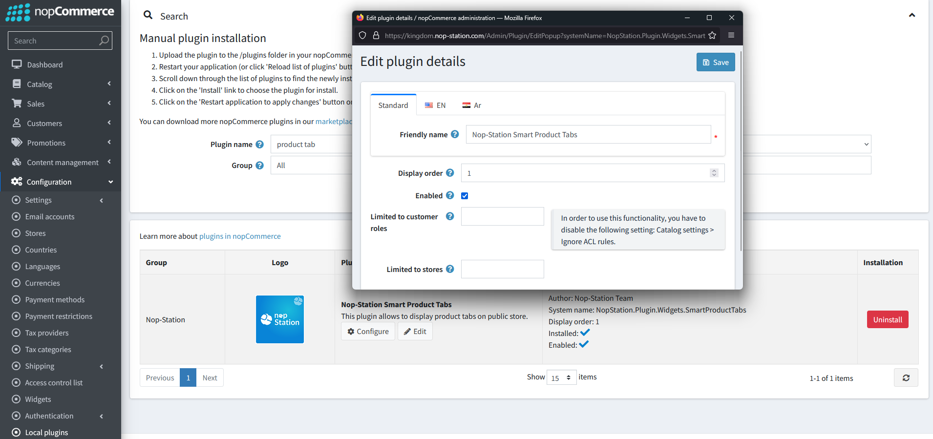This screenshot has width=933, height=439.
Task: Select page 1 in pagination
Action: pos(188,377)
